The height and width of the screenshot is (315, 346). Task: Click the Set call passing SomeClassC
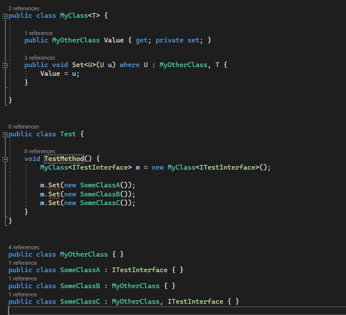tap(54, 203)
